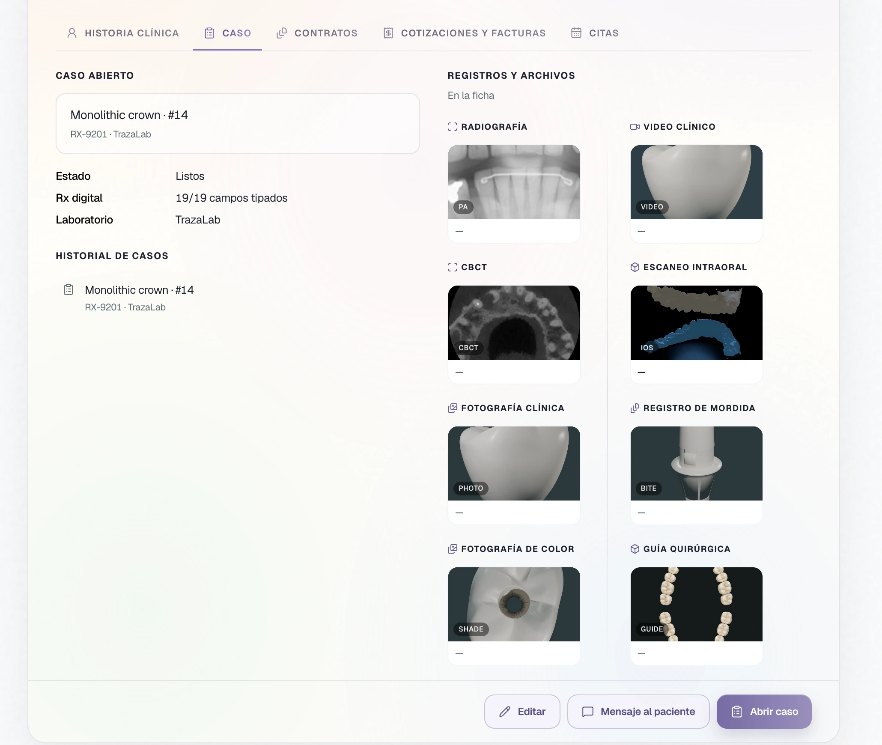
Task: Click the camera icon beside Video Clínico
Action: pos(635,127)
